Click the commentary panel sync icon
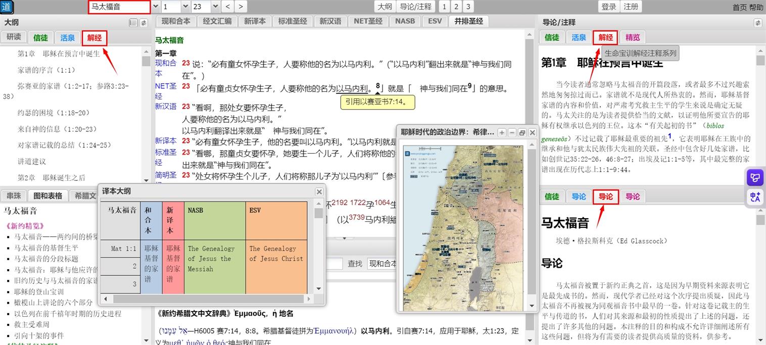This screenshot has width=766, height=345. coord(757,23)
